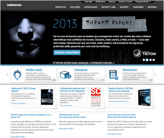Screen dimensions: 164x138
Task: Click the Gerenciar clipboard gear icon
Action: point(114,75)
